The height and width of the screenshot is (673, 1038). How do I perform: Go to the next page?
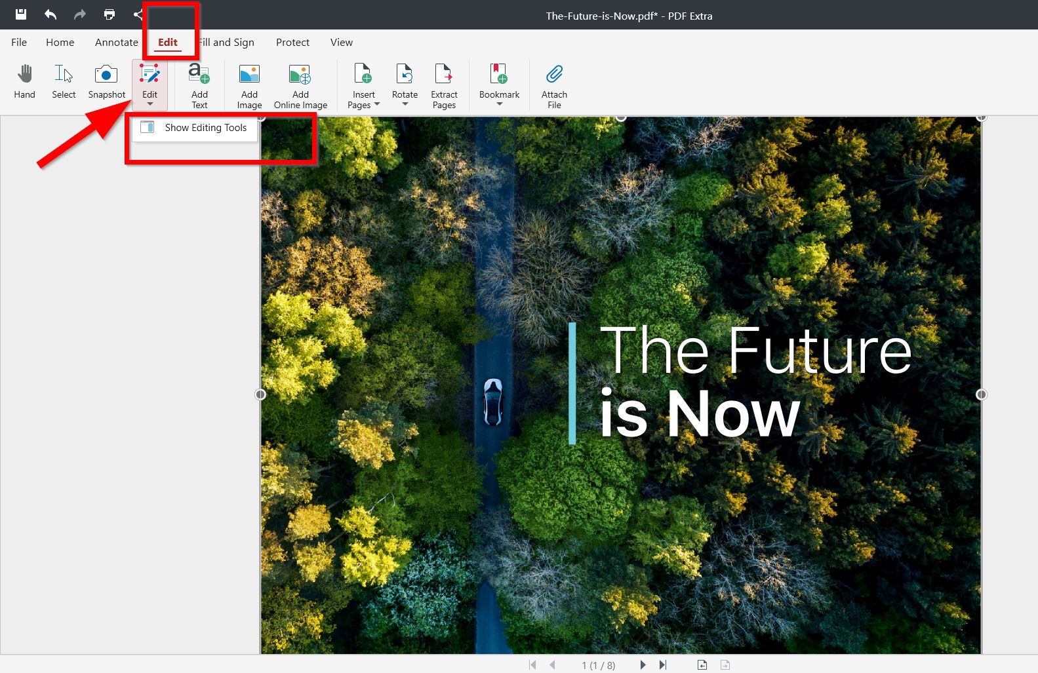643,664
